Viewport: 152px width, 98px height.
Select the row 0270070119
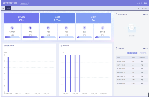coord(132,76)
